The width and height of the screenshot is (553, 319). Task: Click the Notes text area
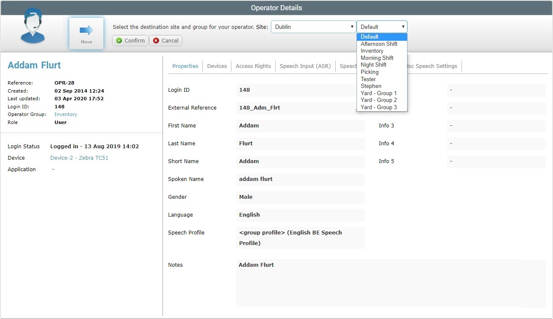pos(391,283)
